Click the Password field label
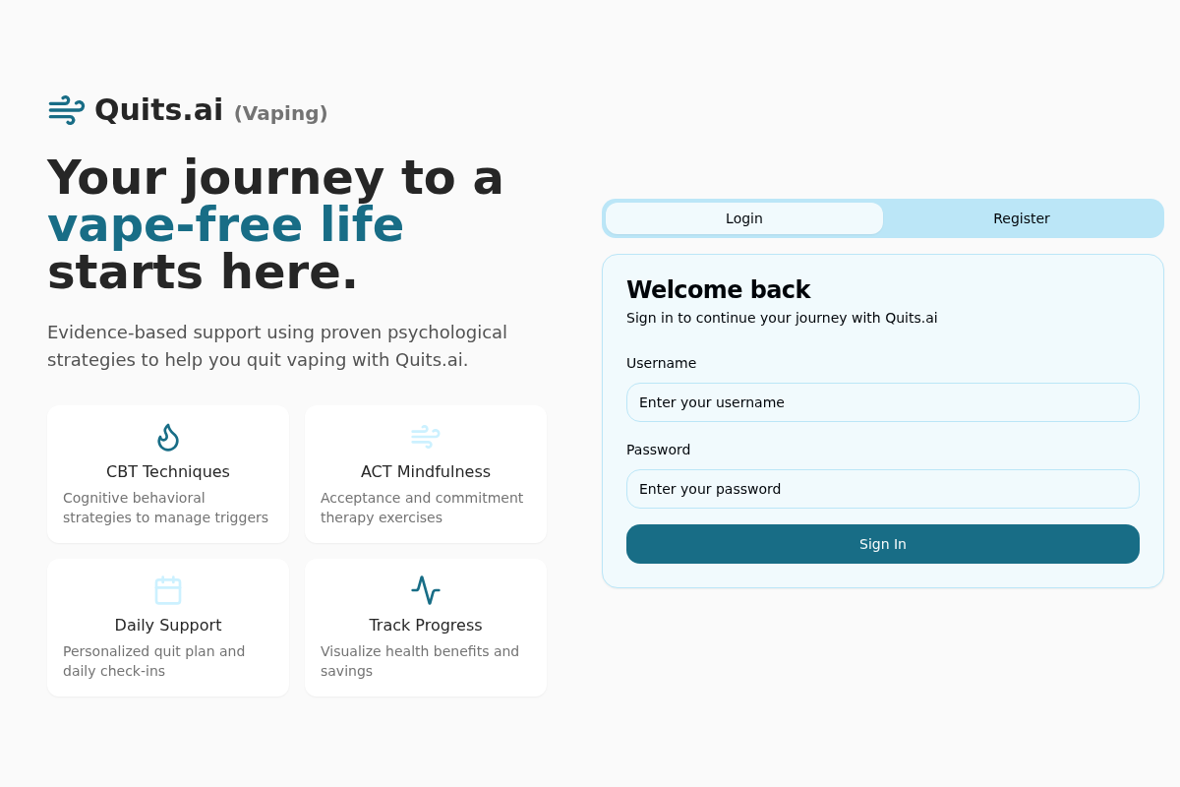1180x787 pixels. click(x=658, y=450)
